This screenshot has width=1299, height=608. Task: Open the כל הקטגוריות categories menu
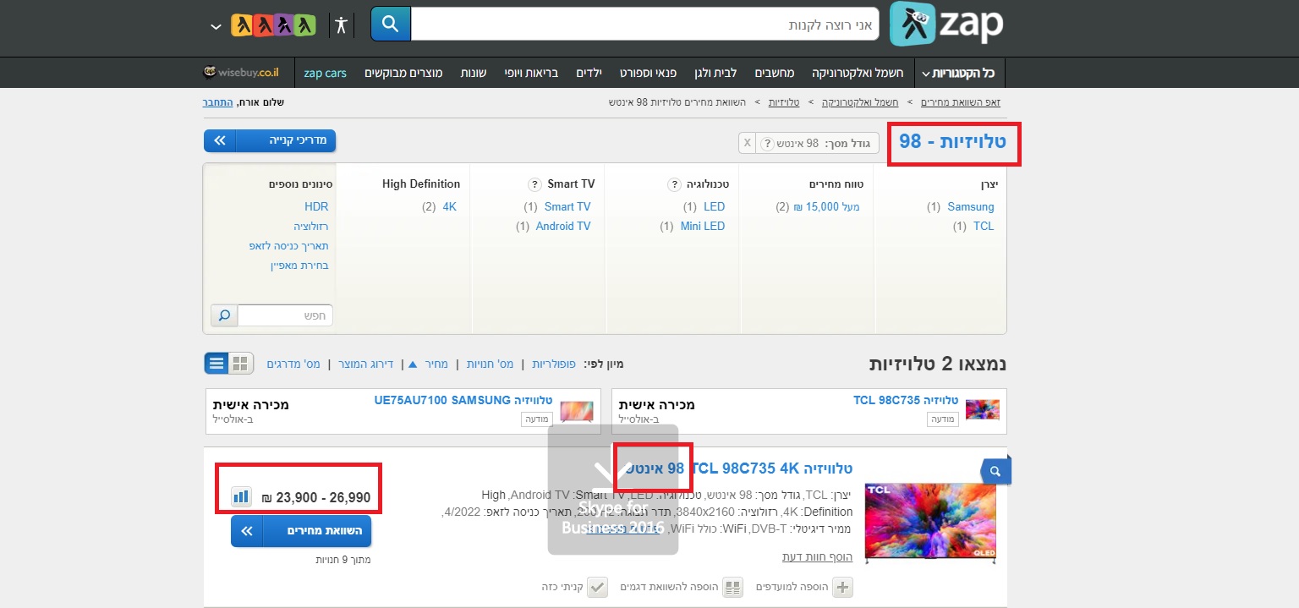coord(958,73)
